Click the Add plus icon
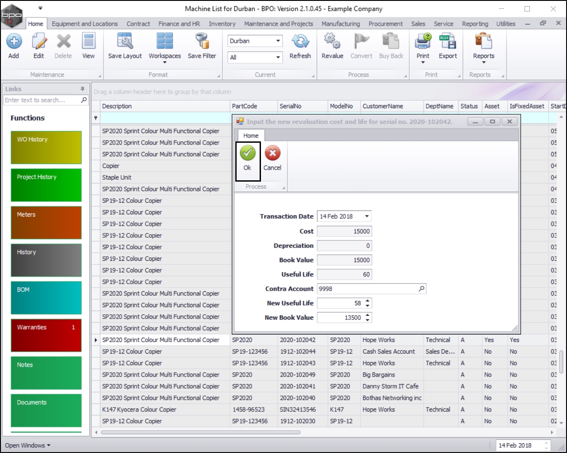Image resolution: width=567 pixels, height=453 pixels. pyautogui.click(x=14, y=42)
